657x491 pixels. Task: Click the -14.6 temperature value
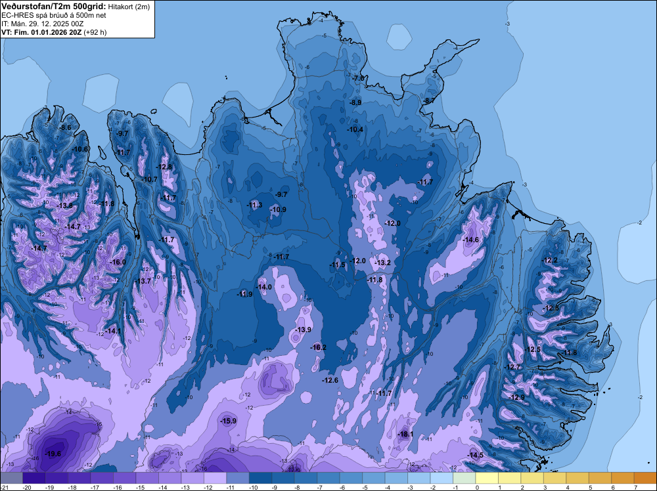[470, 240]
